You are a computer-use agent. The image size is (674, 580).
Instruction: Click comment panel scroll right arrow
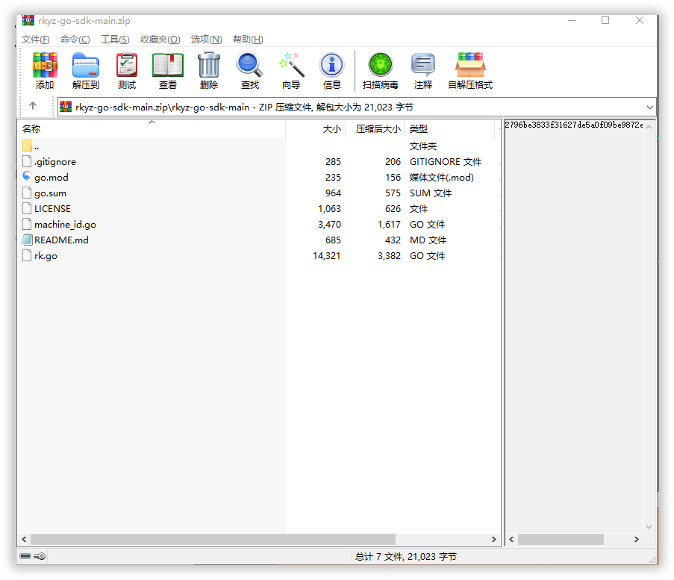(637, 539)
